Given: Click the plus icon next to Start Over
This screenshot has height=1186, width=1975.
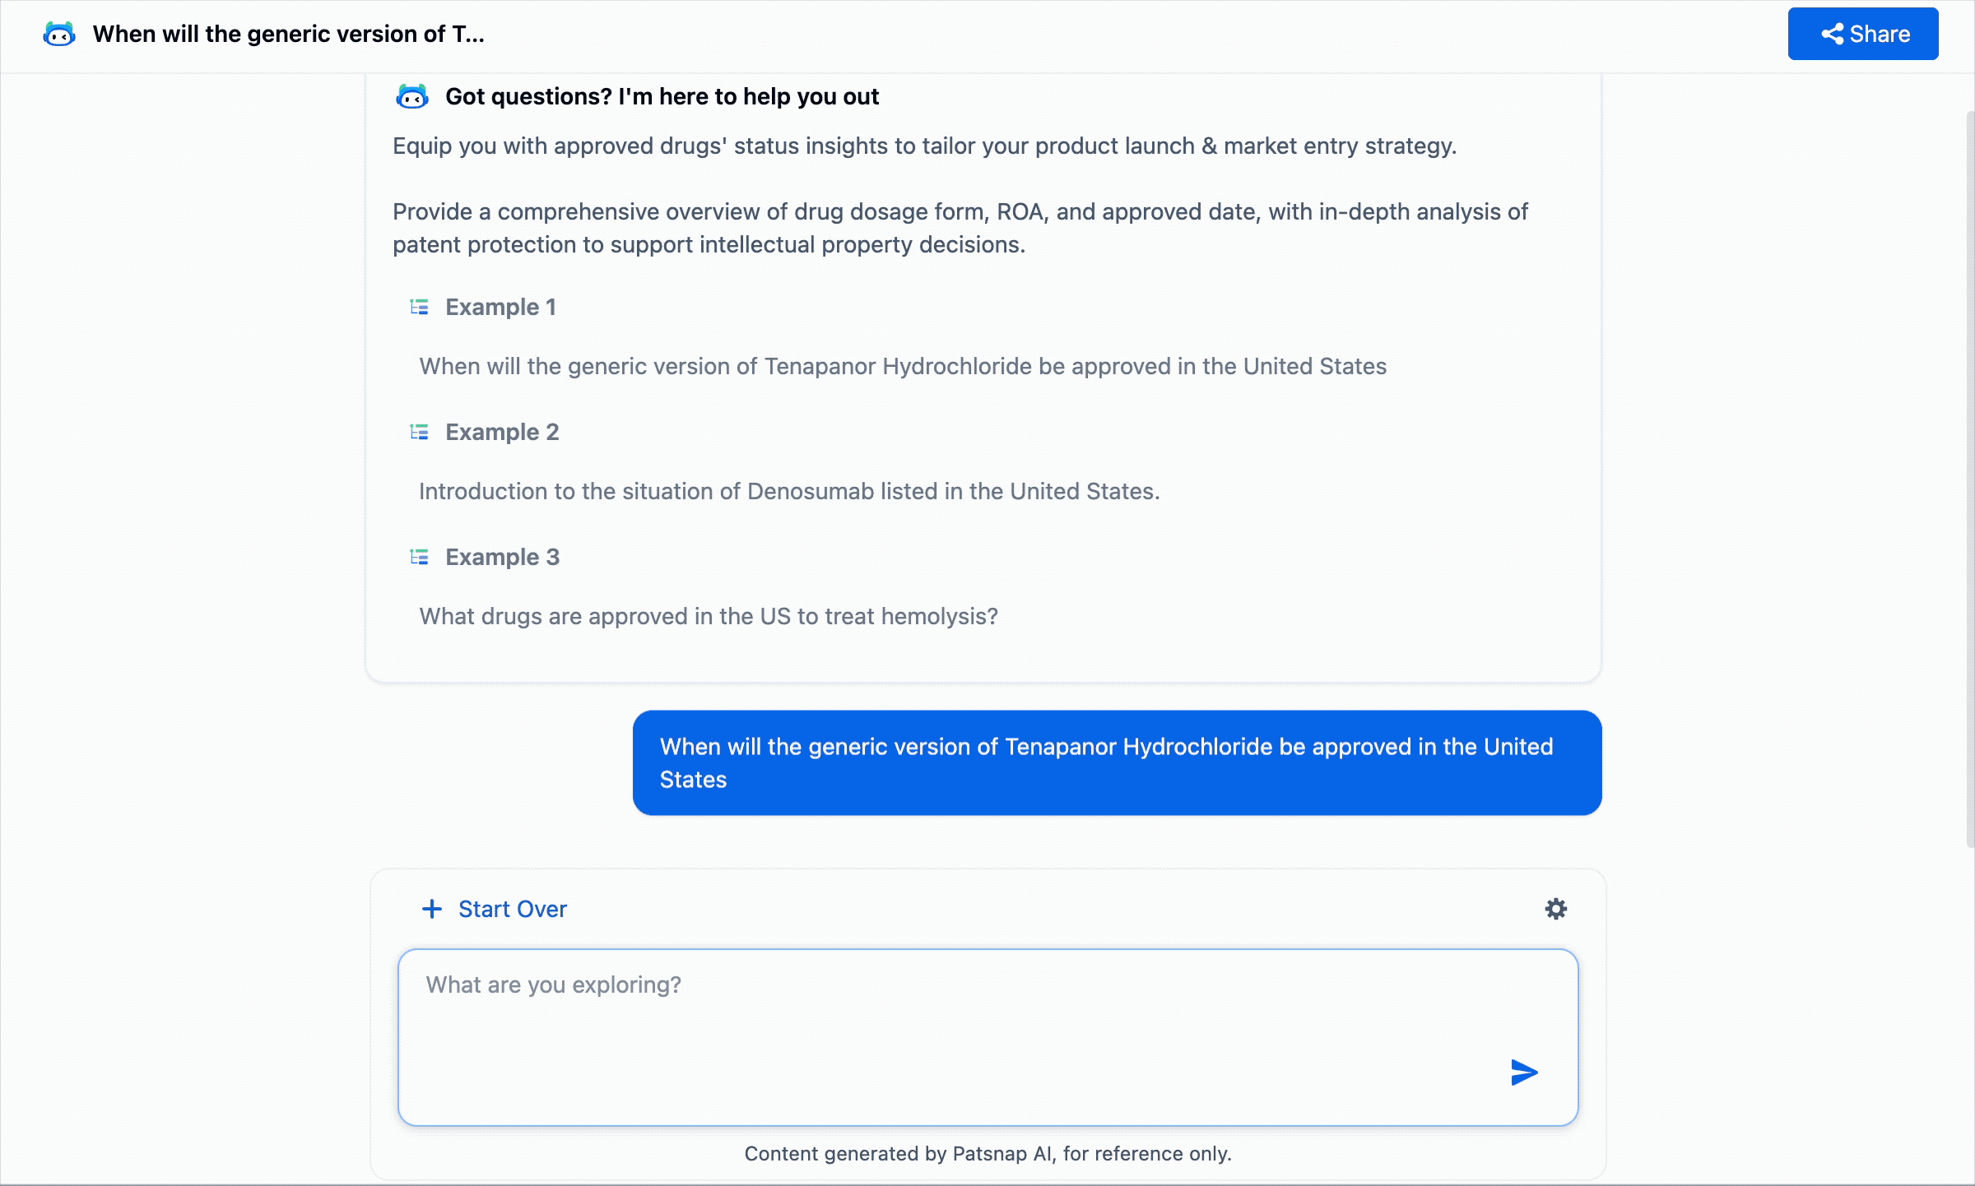Looking at the screenshot, I should coord(432,909).
